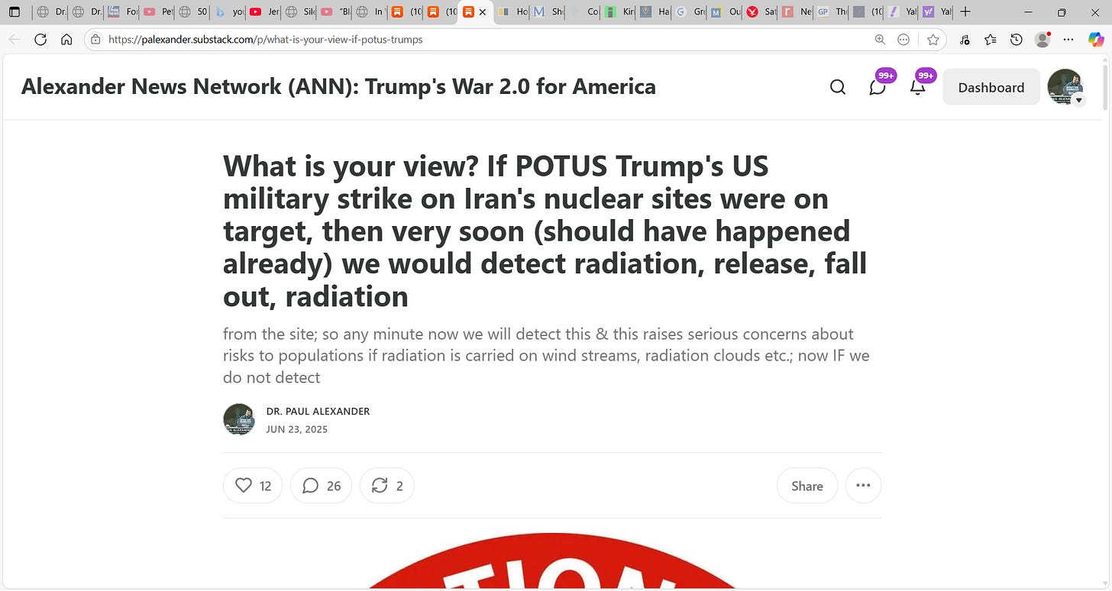Add page to favorites with star icon
This screenshot has width=1112, height=591.
pyautogui.click(x=933, y=40)
